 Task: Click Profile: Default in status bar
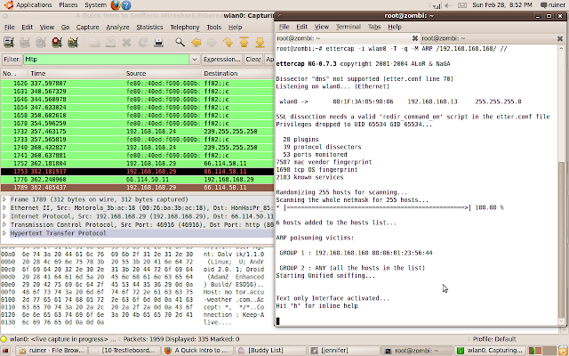point(494,339)
